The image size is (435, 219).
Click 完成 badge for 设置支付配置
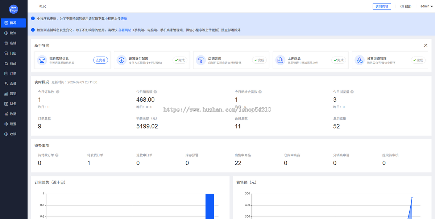coord(179,60)
